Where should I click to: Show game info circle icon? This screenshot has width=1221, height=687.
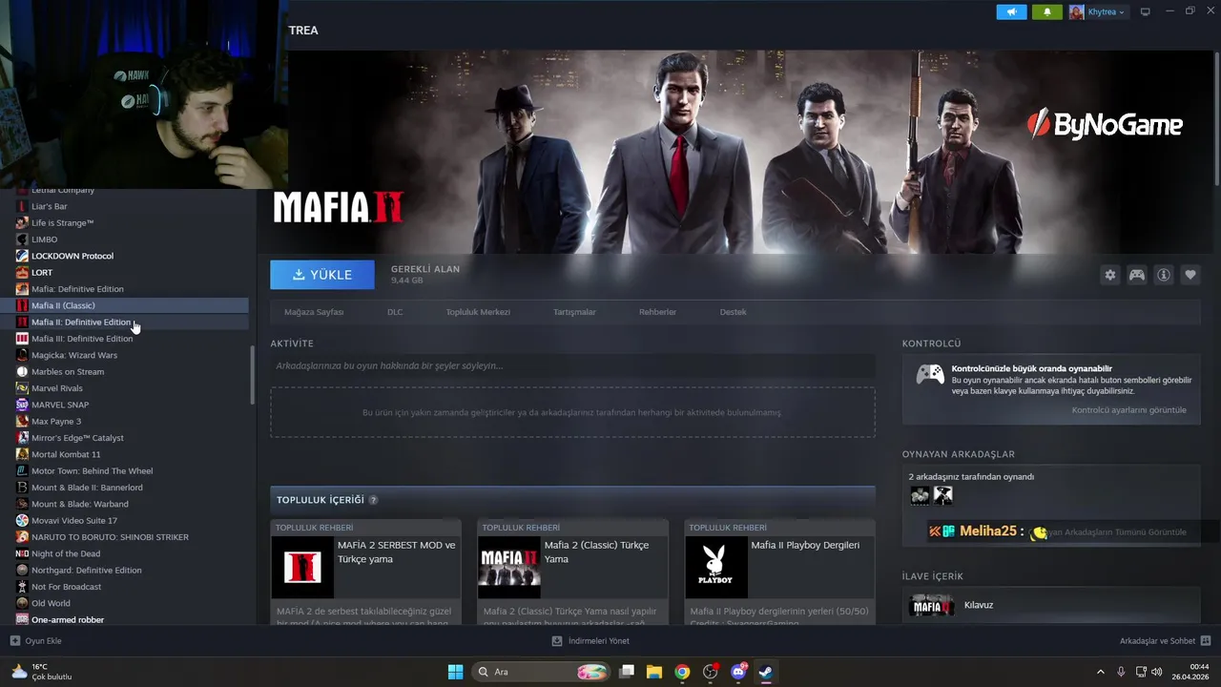click(1164, 275)
